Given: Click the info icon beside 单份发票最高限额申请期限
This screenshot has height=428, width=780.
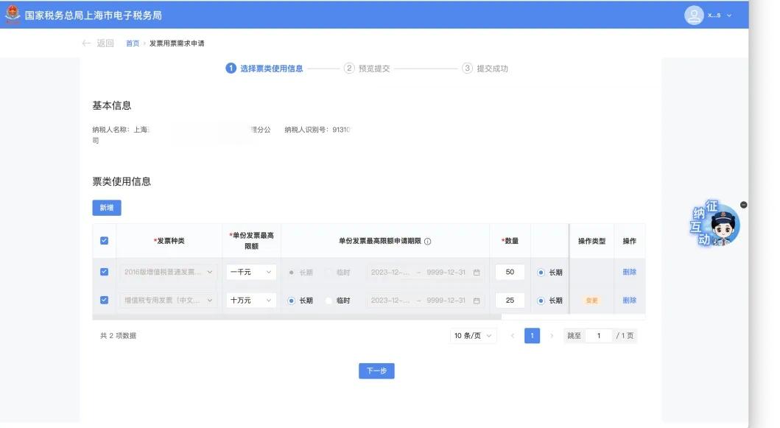Looking at the screenshot, I should coord(427,242).
